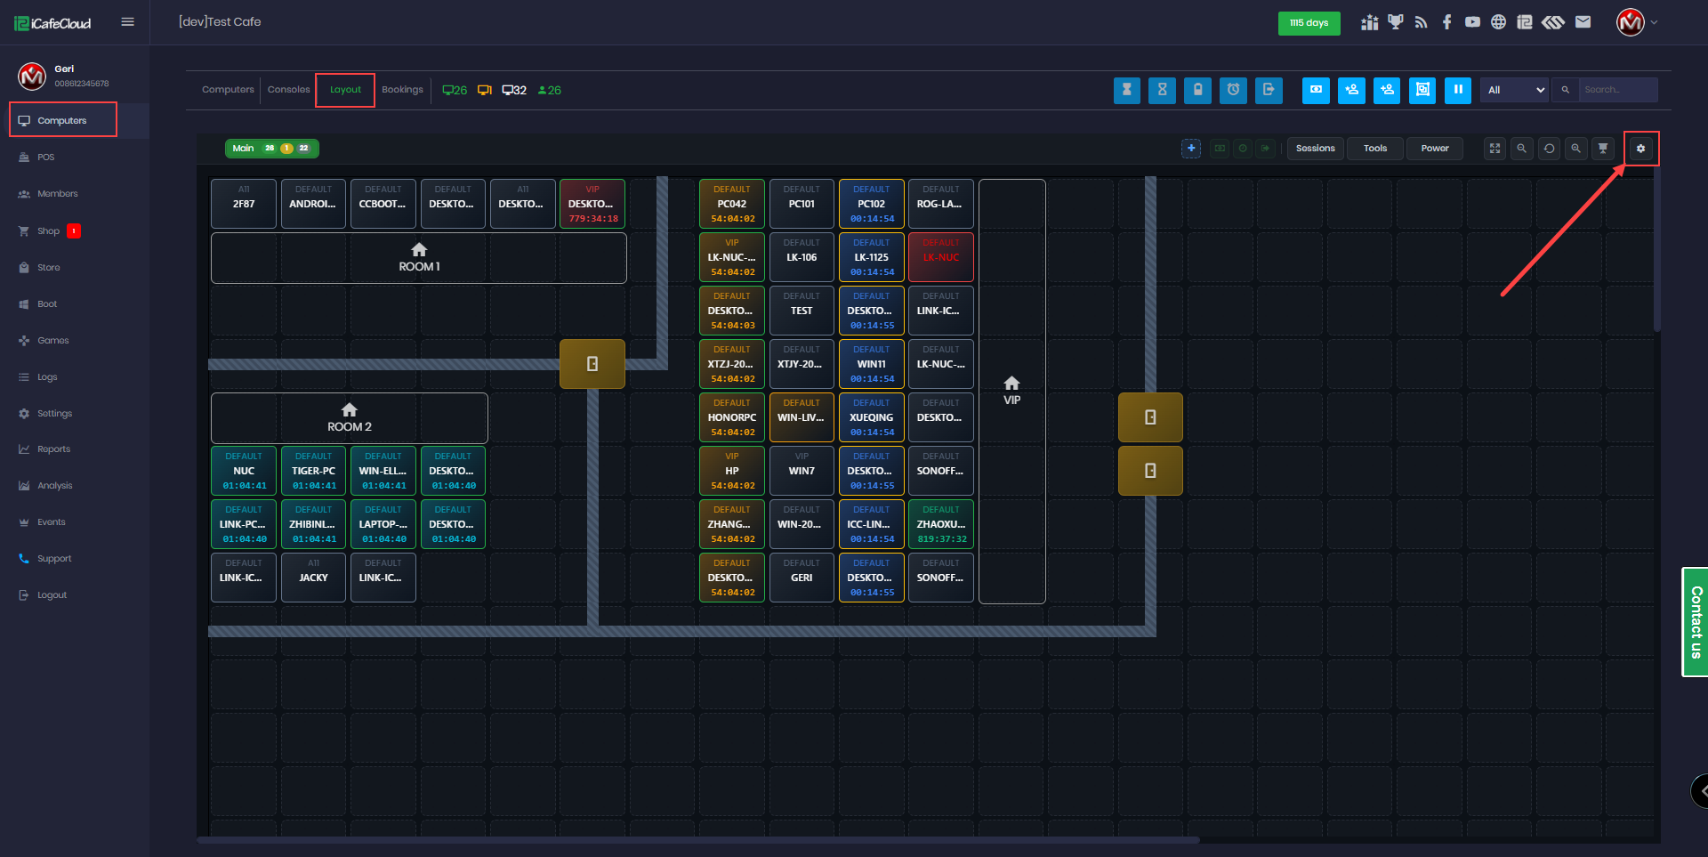Click the Search input field
The image size is (1708, 857).
pyautogui.click(x=1617, y=90)
